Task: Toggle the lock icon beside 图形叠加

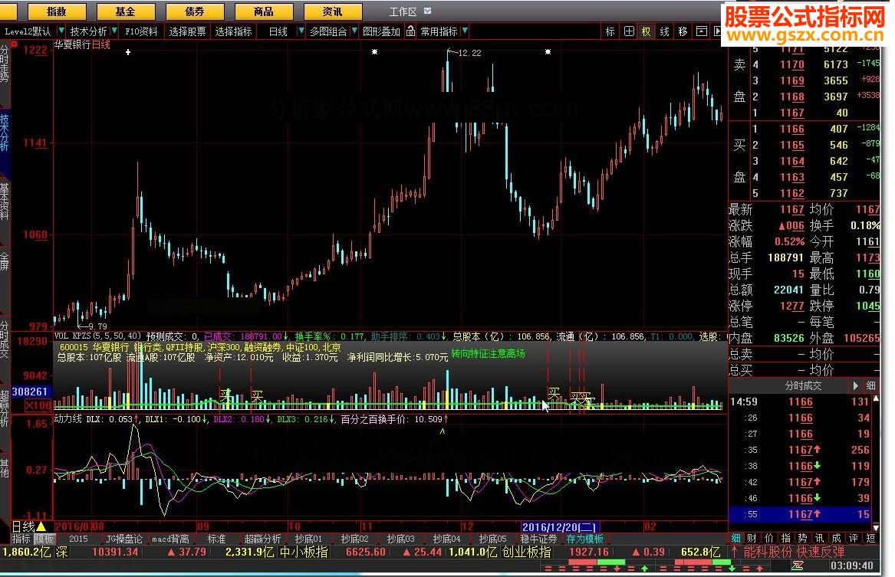Action: 411,31
